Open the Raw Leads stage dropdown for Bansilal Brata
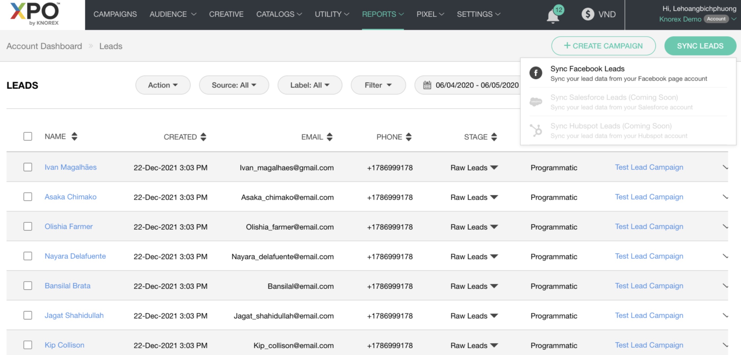Viewport: 741px width, 355px height. 494,286
